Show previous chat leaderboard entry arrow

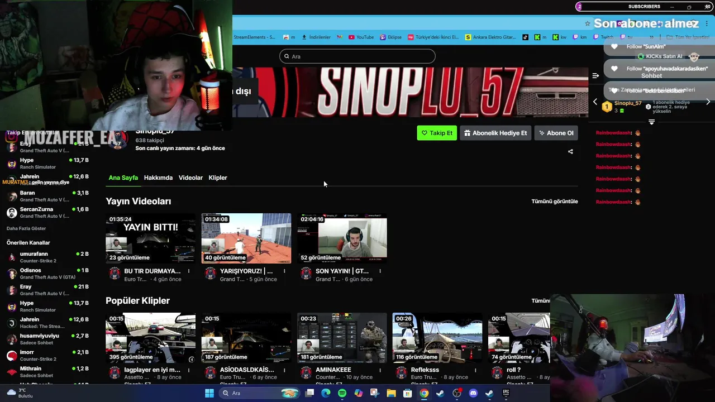click(x=595, y=102)
